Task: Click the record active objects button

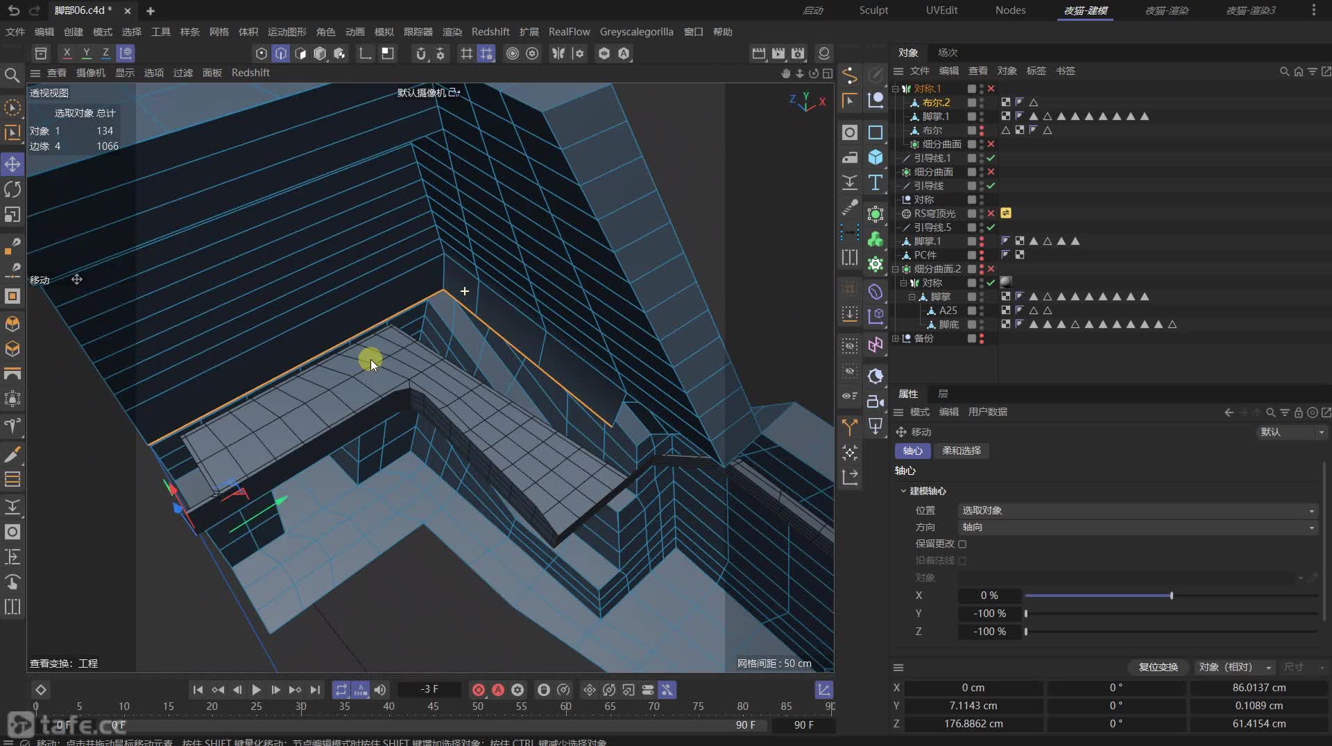Action: tap(478, 690)
